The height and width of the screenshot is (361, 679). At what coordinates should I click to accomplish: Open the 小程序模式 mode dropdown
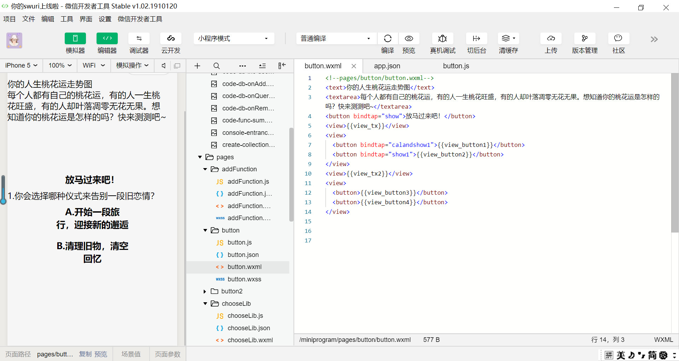233,39
